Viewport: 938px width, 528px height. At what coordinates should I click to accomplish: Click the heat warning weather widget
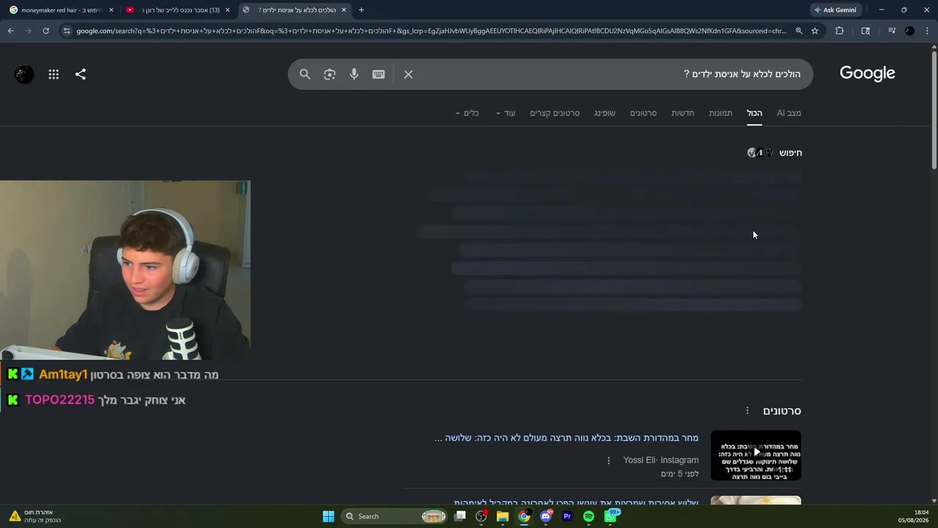(35, 516)
